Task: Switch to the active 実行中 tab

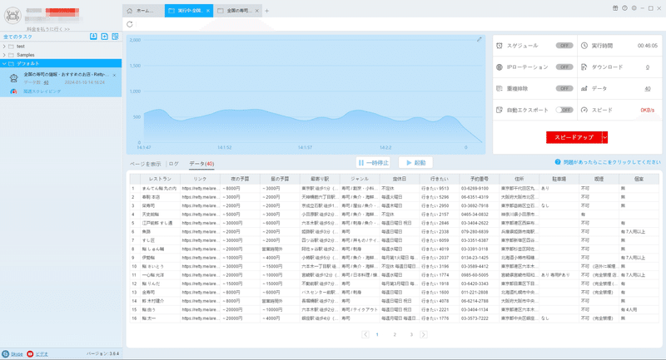Action: pos(189,11)
